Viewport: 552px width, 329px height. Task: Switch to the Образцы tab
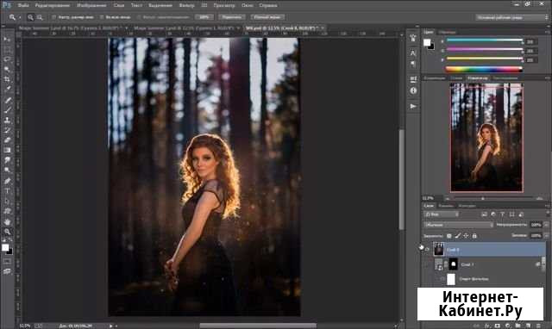click(447, 32)
